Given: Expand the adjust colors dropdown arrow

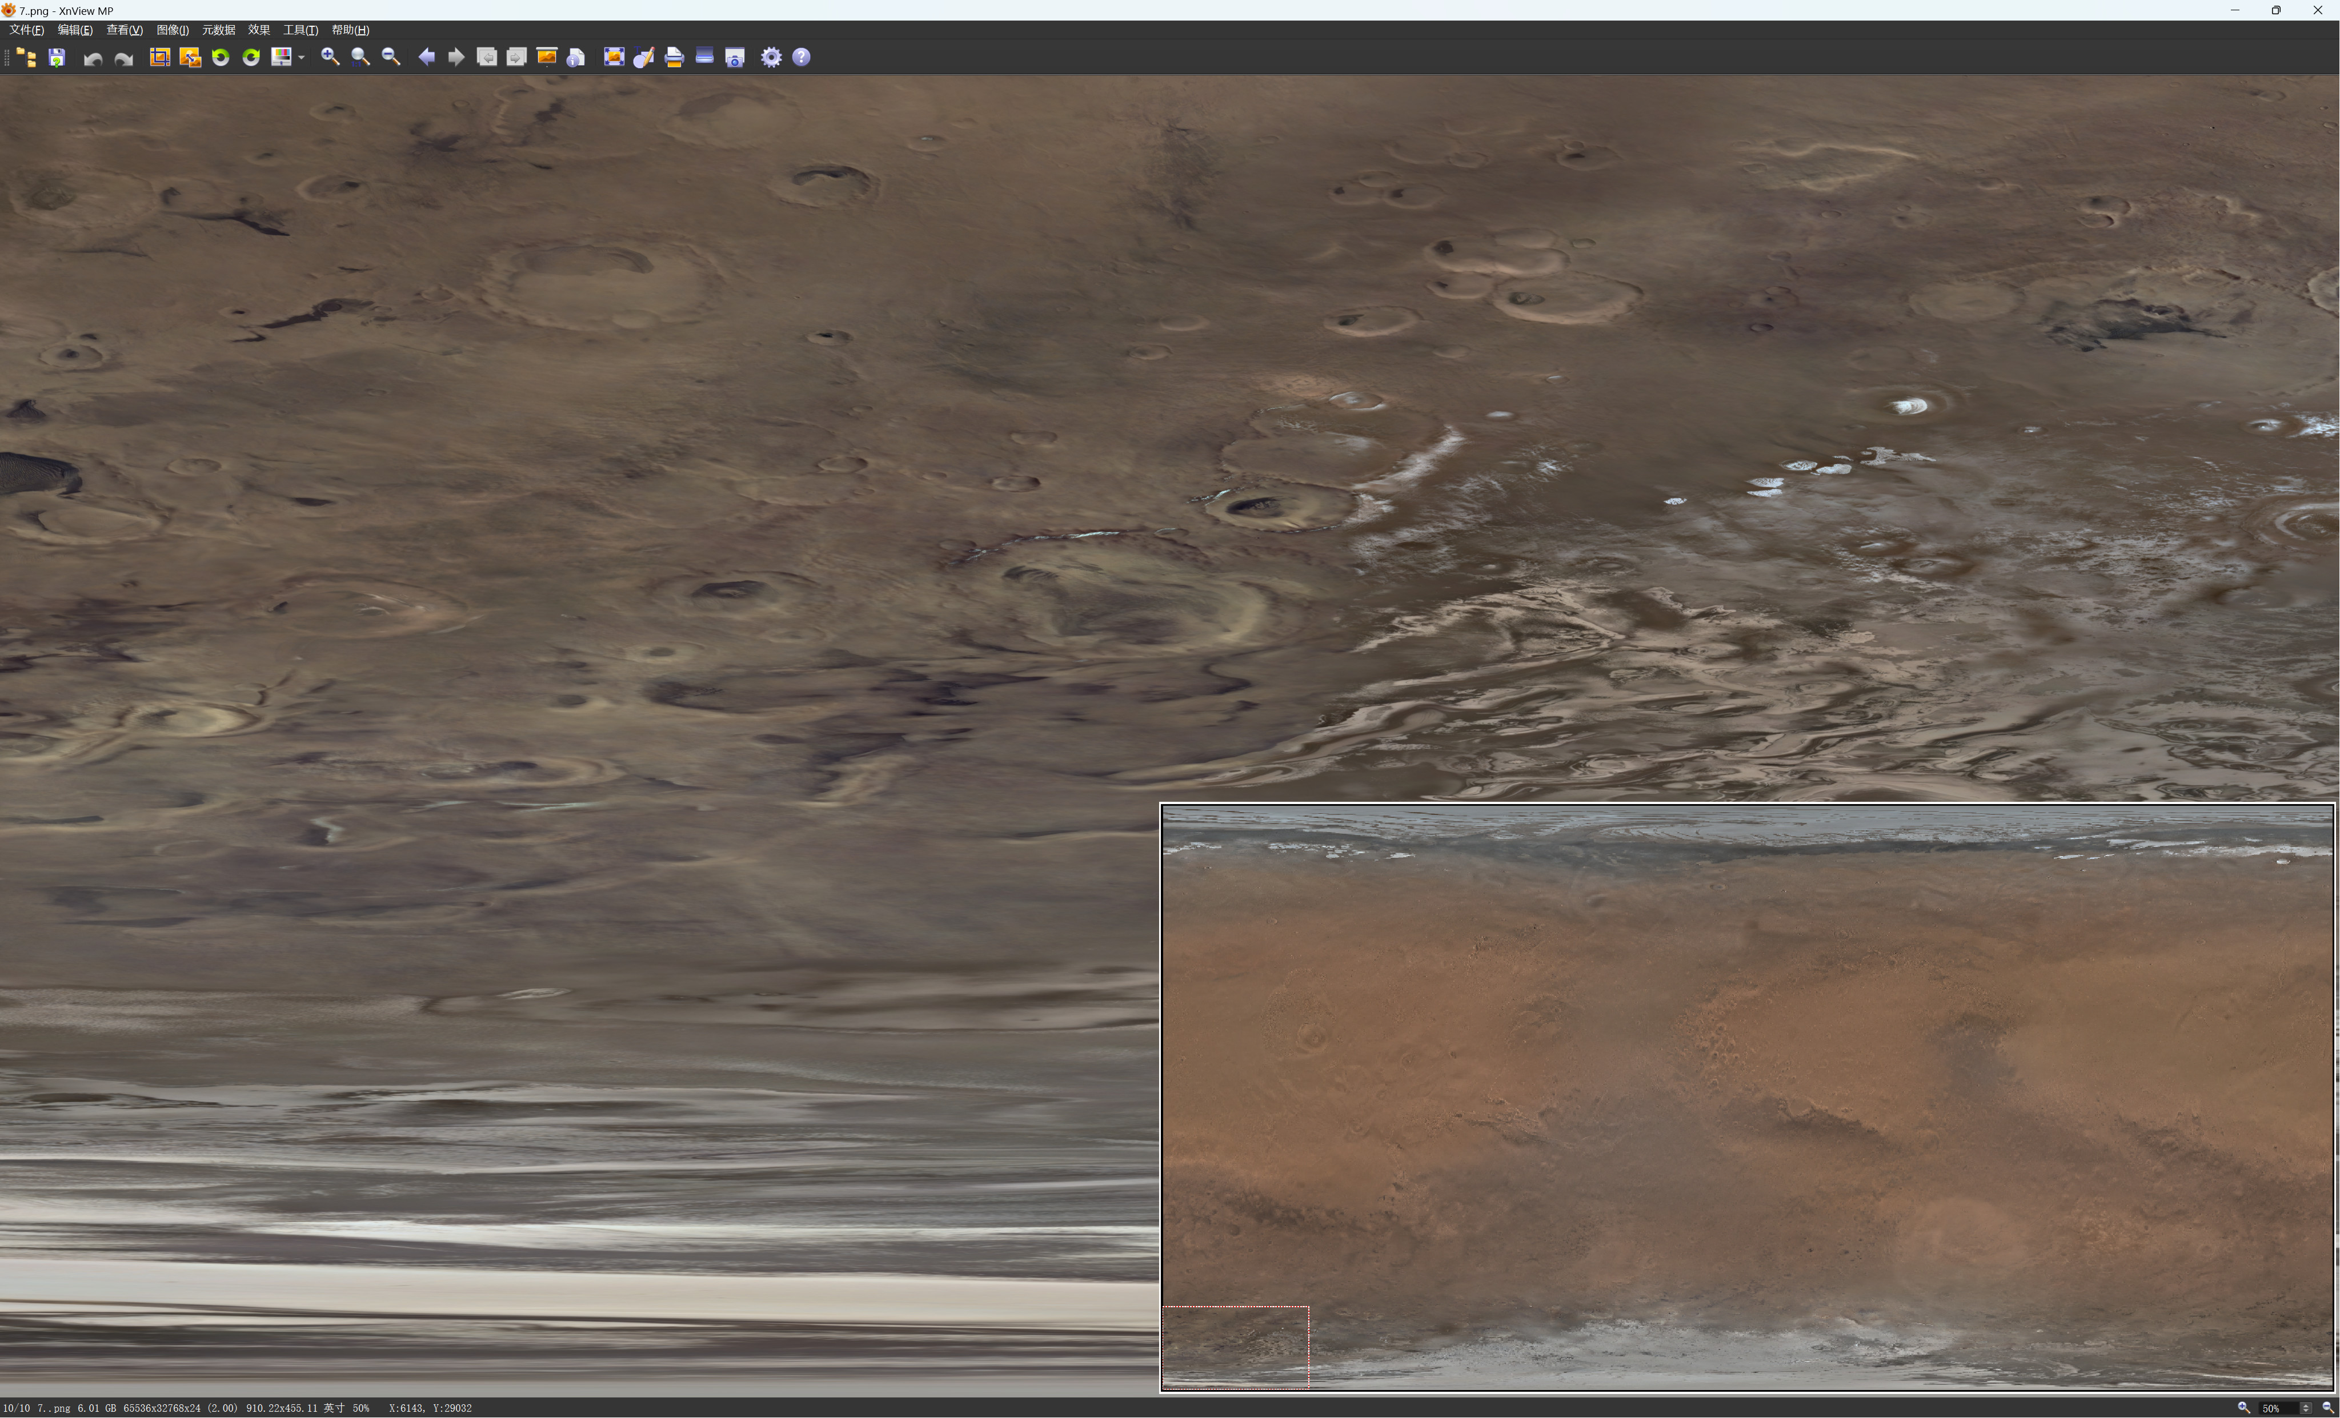Looking at the screenshot, I should click(x=301, y=58).
